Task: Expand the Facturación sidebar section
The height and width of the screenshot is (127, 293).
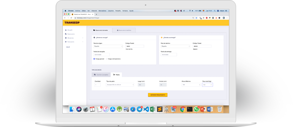Action: [74, 42]
